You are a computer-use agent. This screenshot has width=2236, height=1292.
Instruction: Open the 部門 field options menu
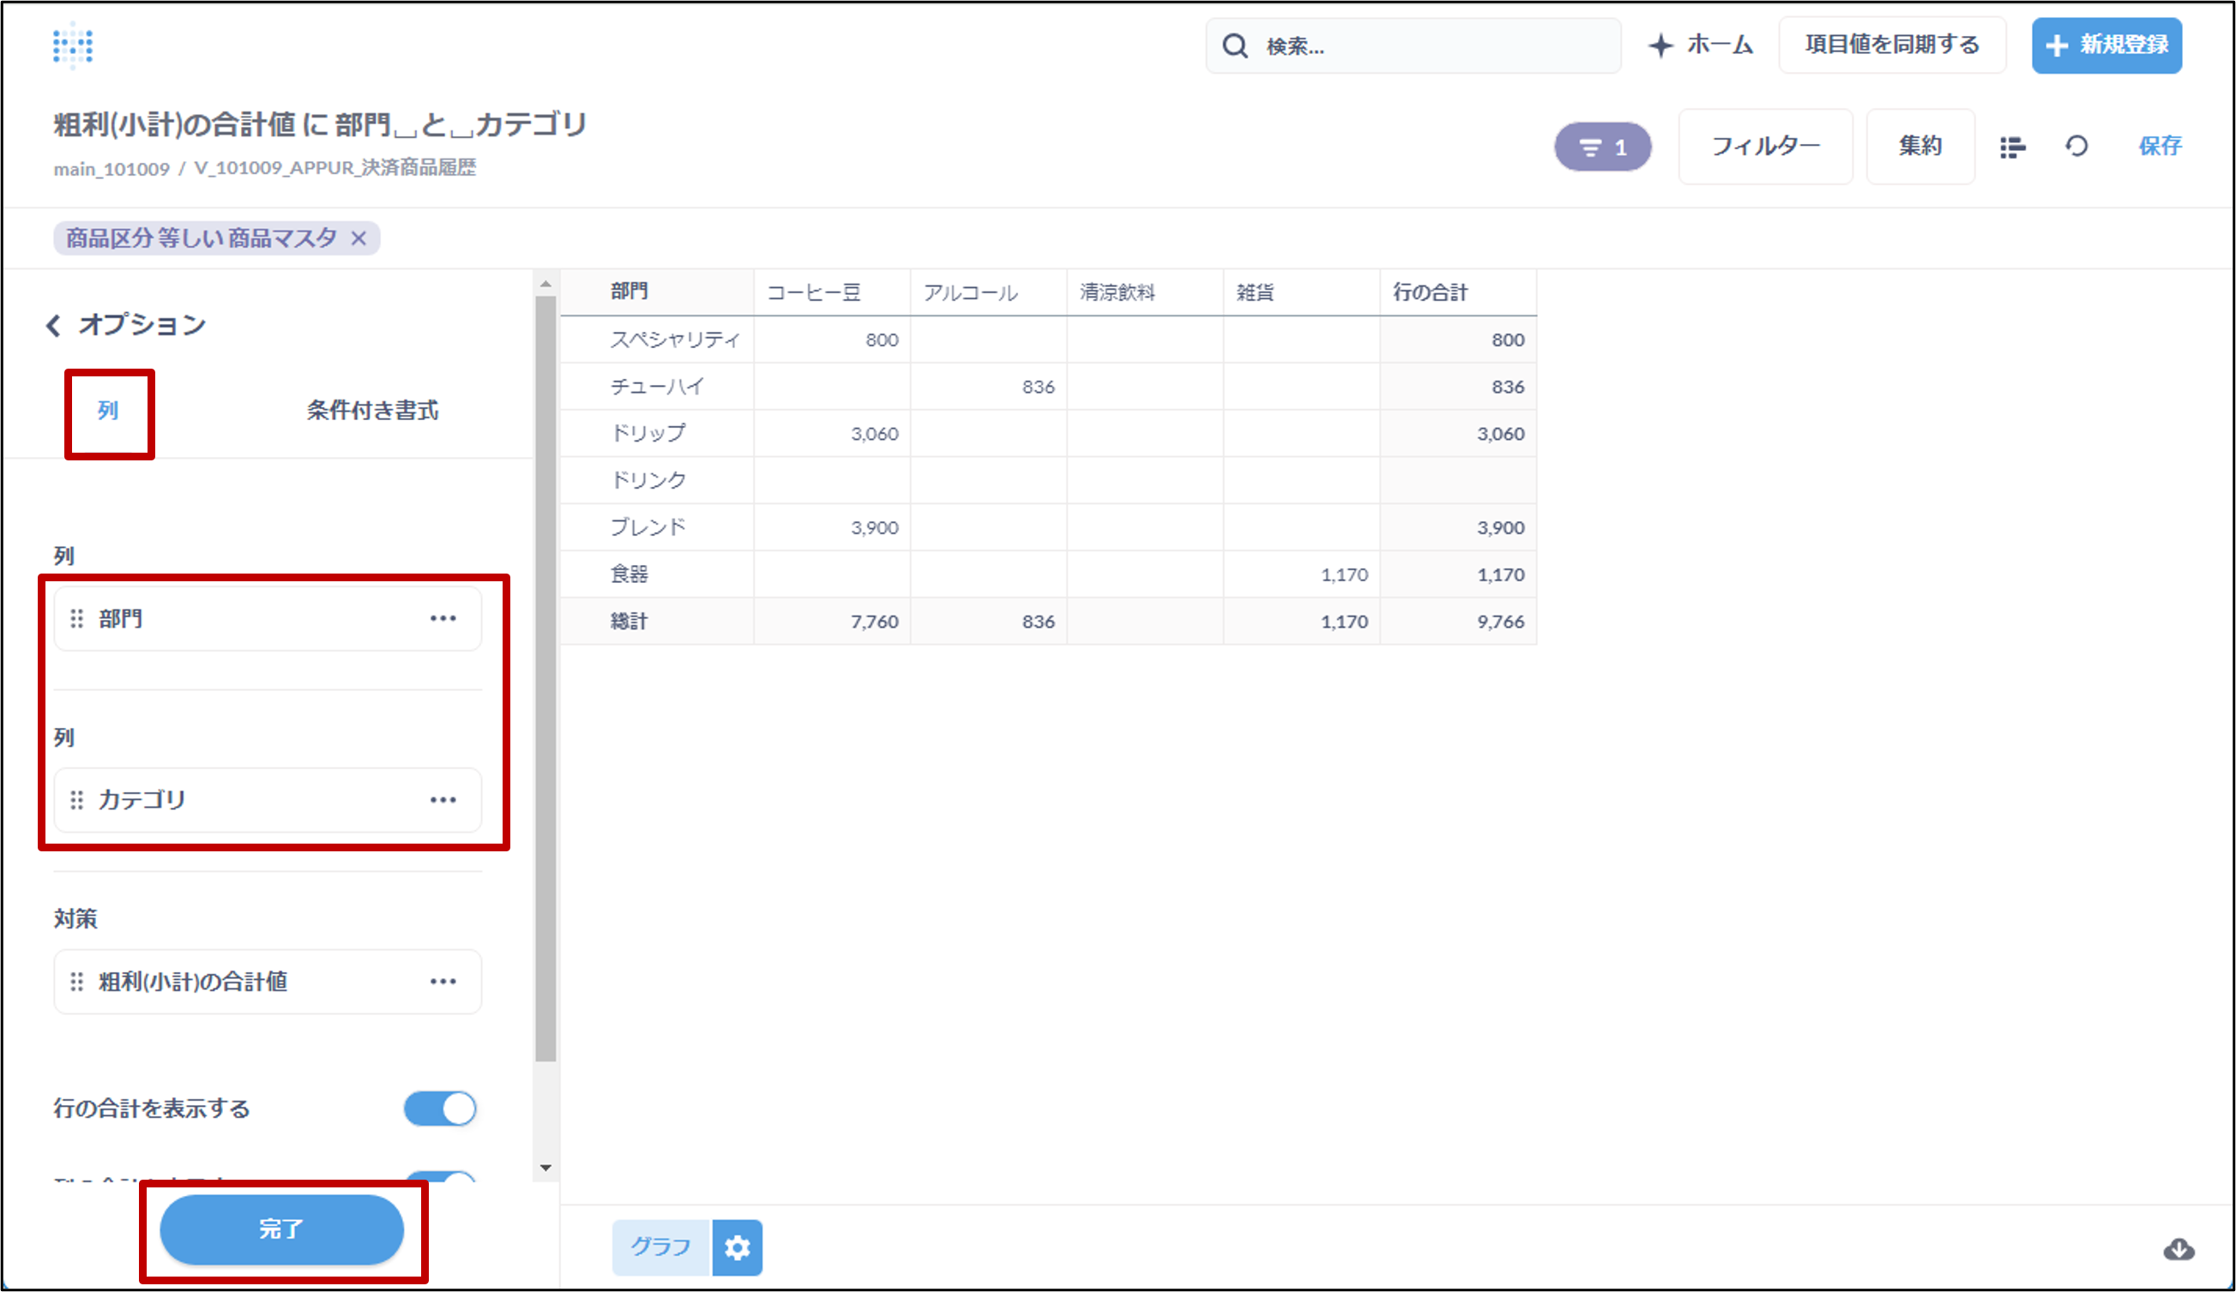coord(443,618)
